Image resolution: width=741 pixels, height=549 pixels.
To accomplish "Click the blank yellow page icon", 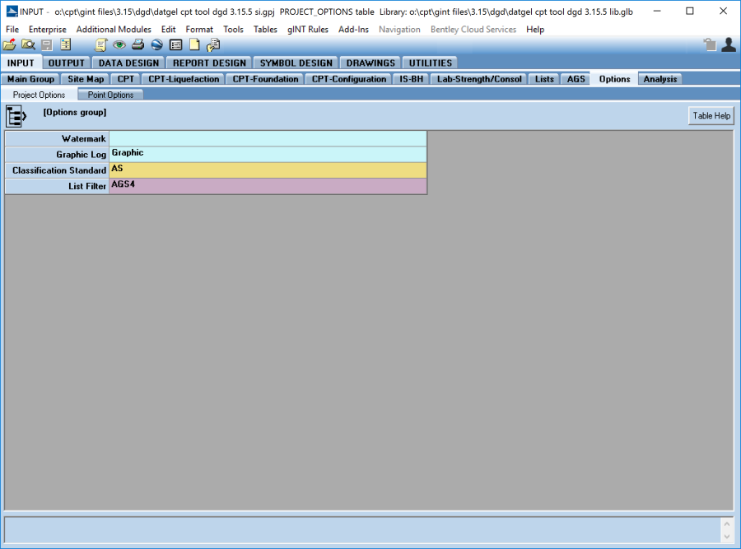I will tap(194, 45).
